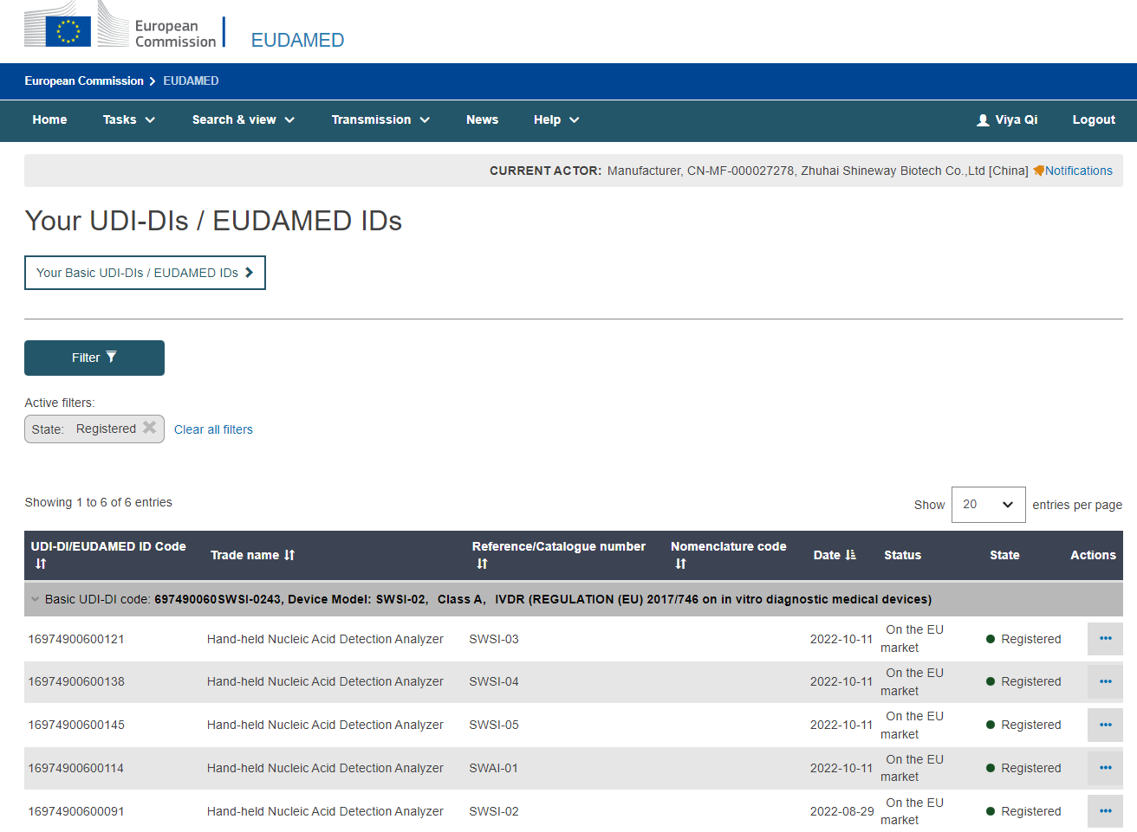Click Logout in the navigation bar

(x=1094, y=120)
